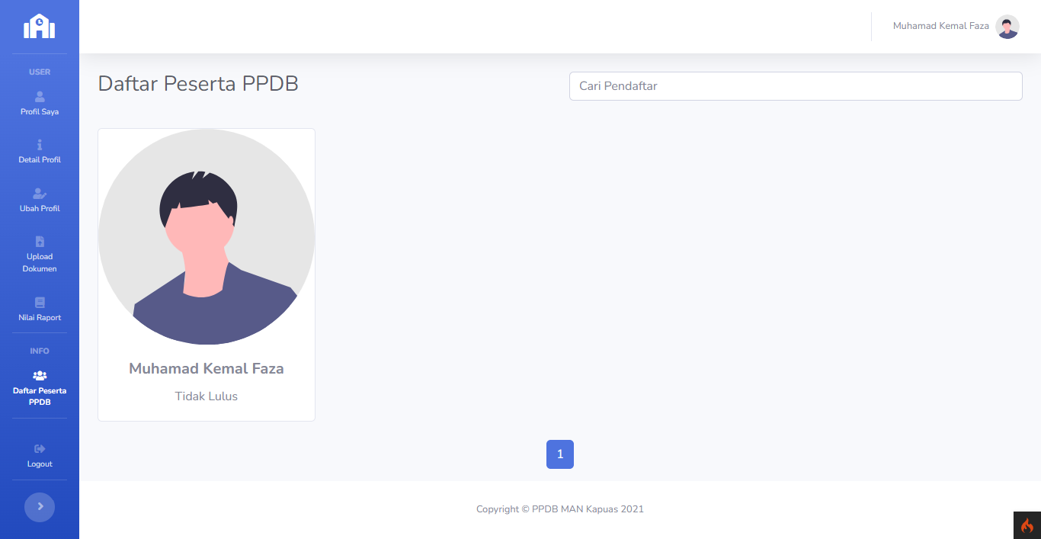
Task: Click the Nilai Raport book icon
Action: (40, 303)
